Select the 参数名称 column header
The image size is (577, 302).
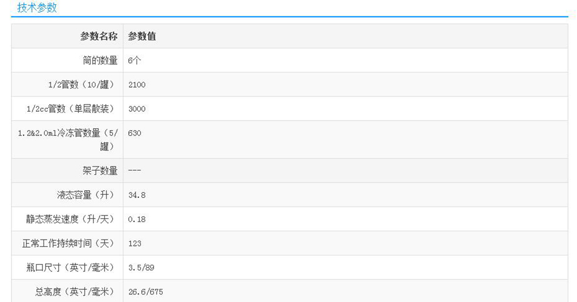[x=99, y=36]
